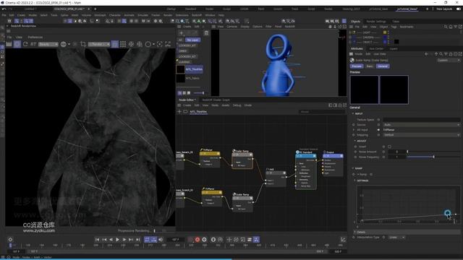This screenshot has height=260, width=463.
Task: Start playback with the timeline play button
Action: 117,240
